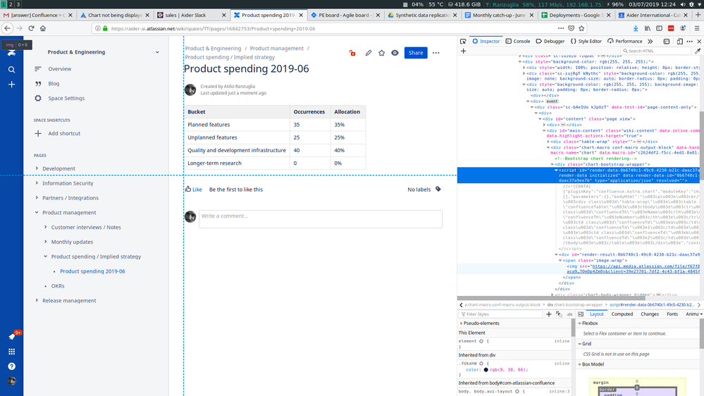Expand Monthly updates tree node
The height and width of the screenshot is (396, 704).
click(45, 242)
